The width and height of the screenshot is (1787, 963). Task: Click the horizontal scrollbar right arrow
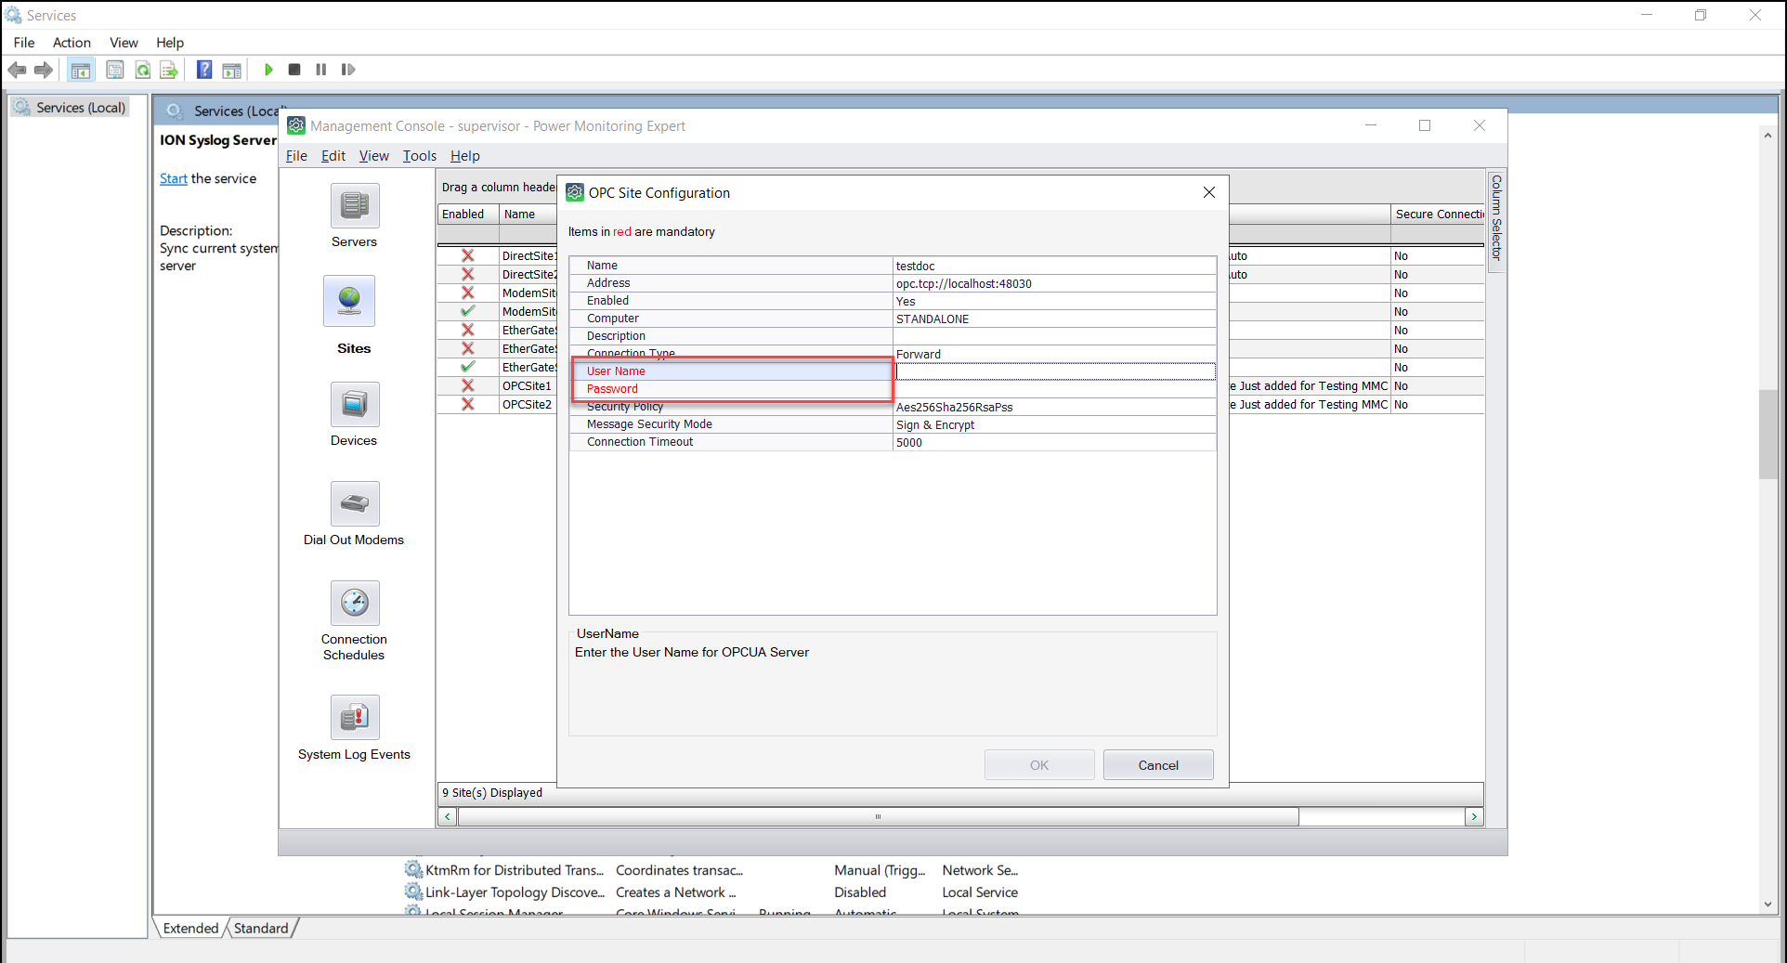[1474, 817]
